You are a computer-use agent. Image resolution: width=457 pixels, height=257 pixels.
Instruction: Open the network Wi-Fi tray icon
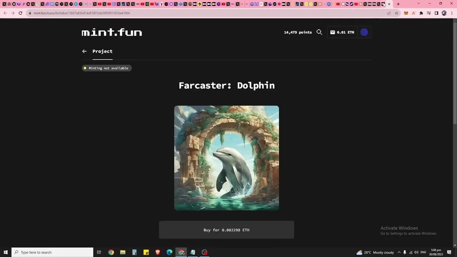tap(411, 252)
